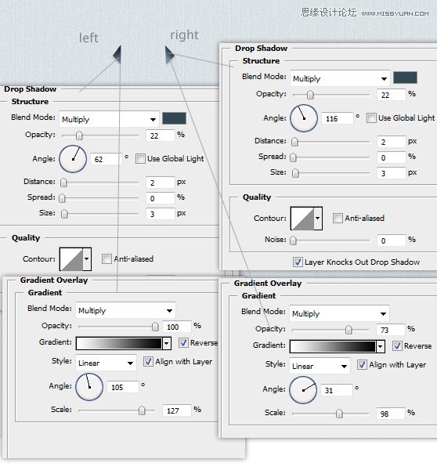This screenshot has width=437, height=470.
Task: Expand right Gradient picker dropdown arrow
Action: pos(381,346)
